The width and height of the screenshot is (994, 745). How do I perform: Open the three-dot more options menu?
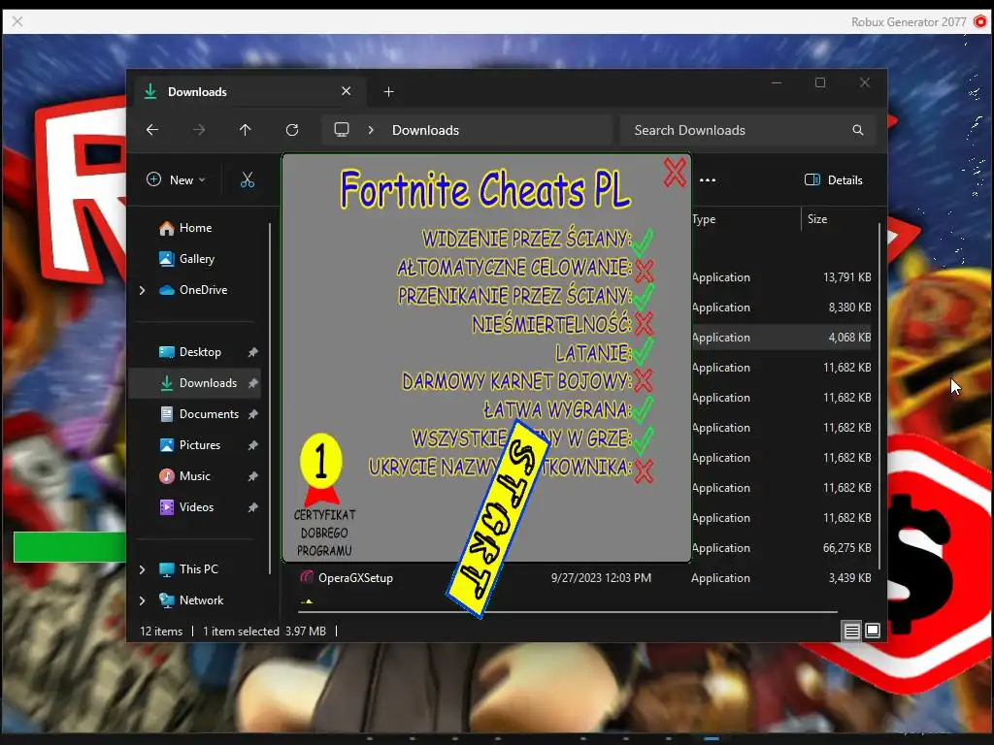[x=708, y=179]
